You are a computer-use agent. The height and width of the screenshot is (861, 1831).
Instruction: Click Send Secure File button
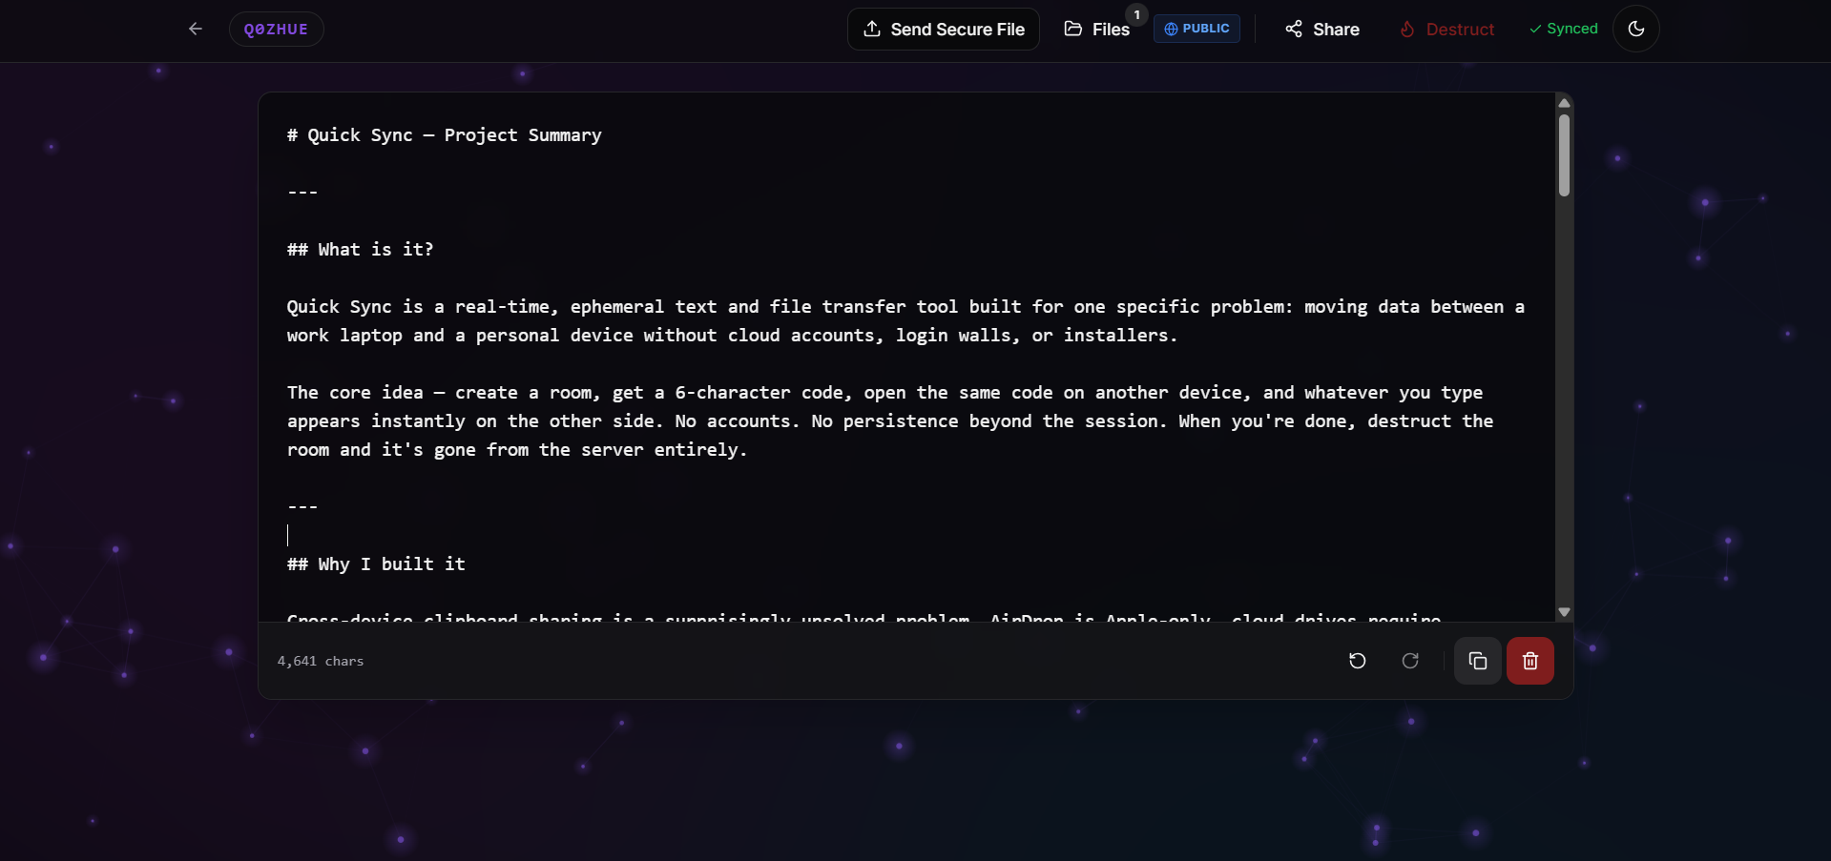(x=943, y=29)
